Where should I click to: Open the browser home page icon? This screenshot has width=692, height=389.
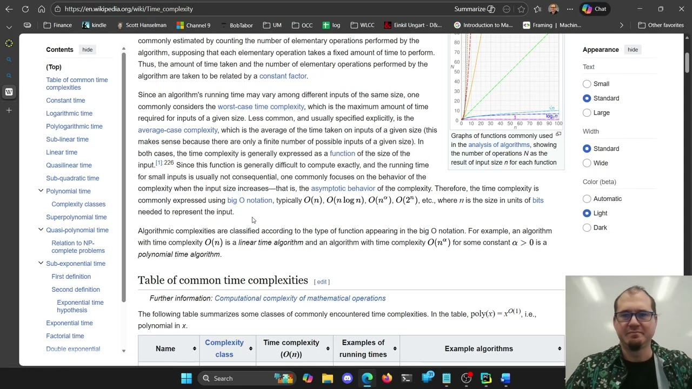(x=42, y=9)
